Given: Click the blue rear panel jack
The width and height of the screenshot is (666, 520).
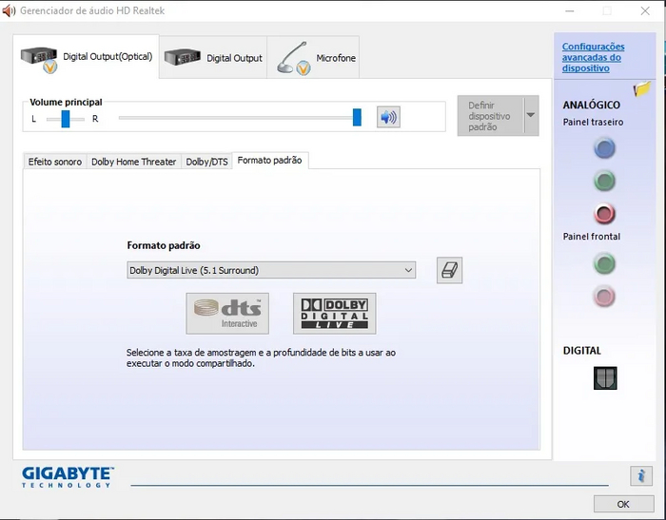Looking at the screenshot, I should pyautogui.click(x=604, y=148).
